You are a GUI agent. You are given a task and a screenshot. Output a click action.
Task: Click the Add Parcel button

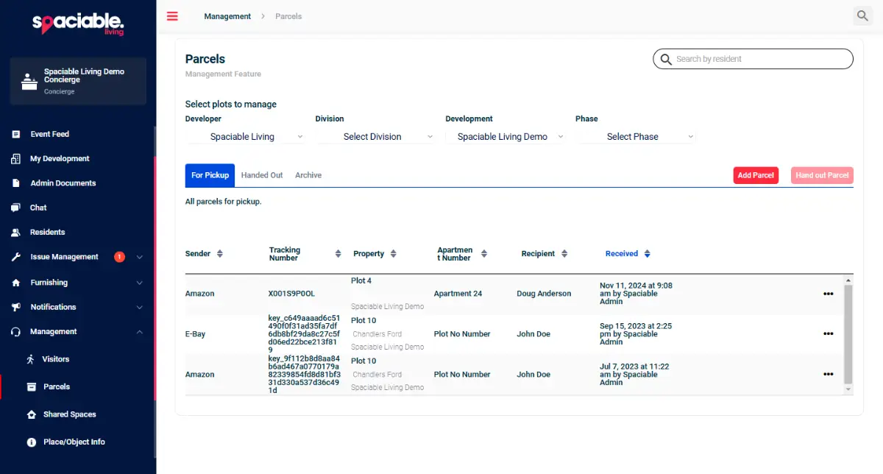(x=756, y=175)
